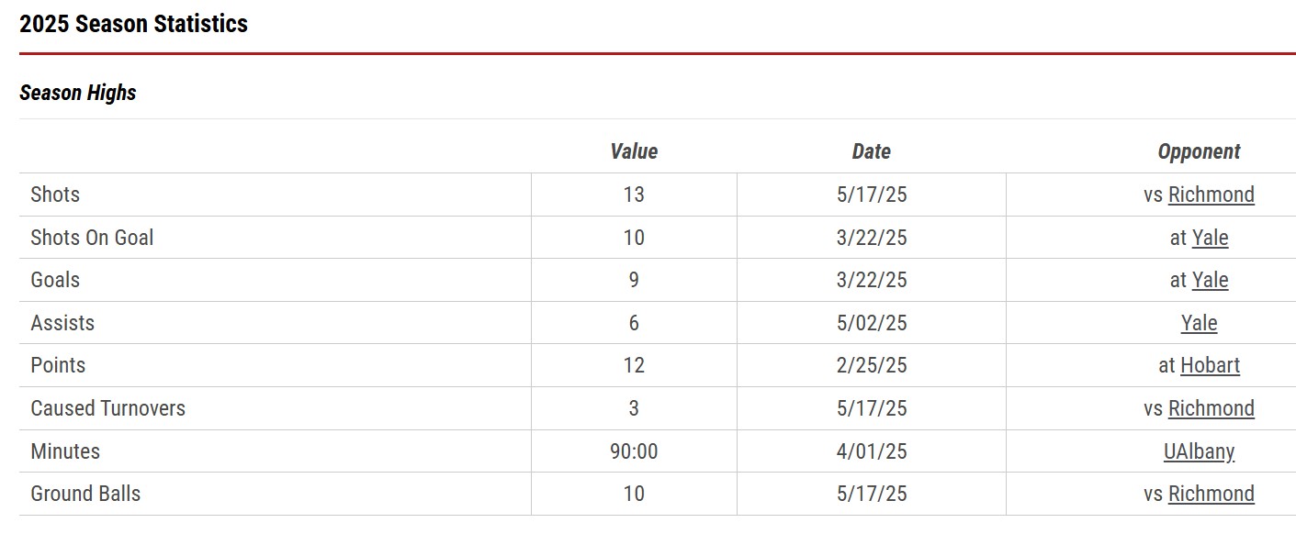
Task: Select the Goals value of 9
Action: coord(634,280)
